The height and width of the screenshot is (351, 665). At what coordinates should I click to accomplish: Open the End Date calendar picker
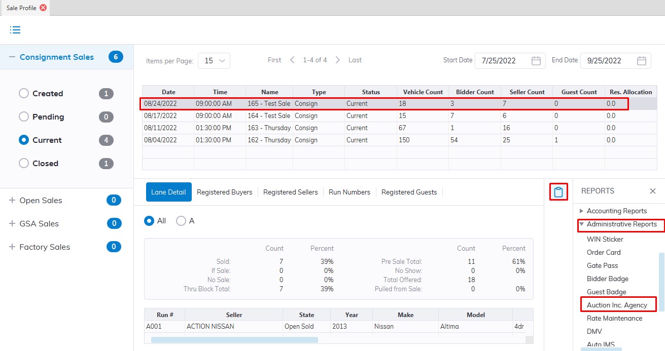coord(642,61)
